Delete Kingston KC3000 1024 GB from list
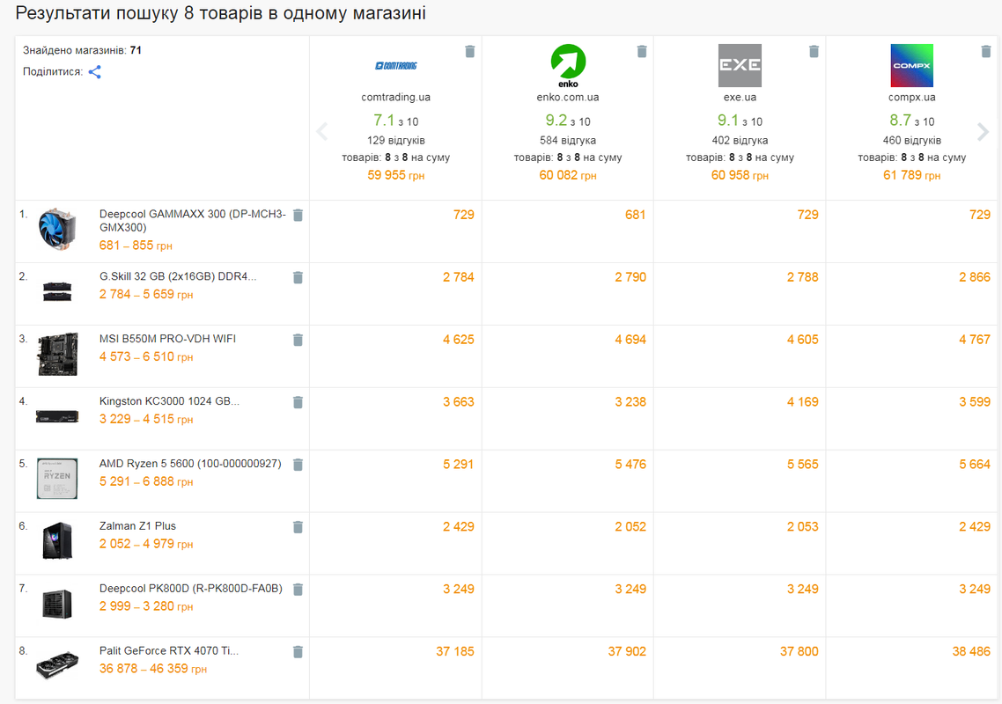This screenshot has width=1002, height=704. 298,402
